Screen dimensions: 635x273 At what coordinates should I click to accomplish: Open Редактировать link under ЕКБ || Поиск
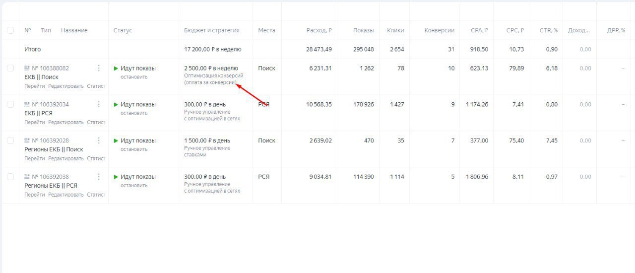[66, 86]
